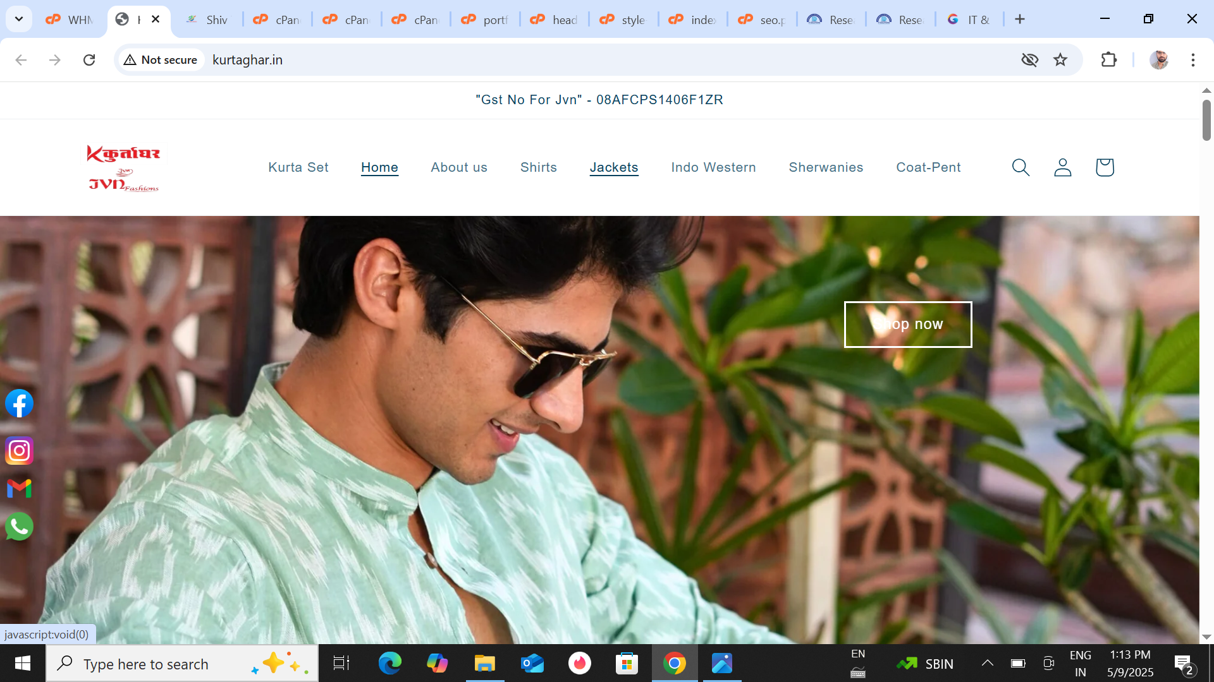
Task: Open the Copilot taskbar icon
Action: coord(437,663)
